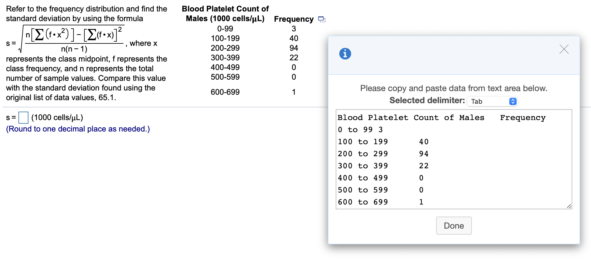Image resolution: width=591 pixels, height=260 pixels.
Task: Click the 0-99 class in the table
Action: tap(225, 29)
